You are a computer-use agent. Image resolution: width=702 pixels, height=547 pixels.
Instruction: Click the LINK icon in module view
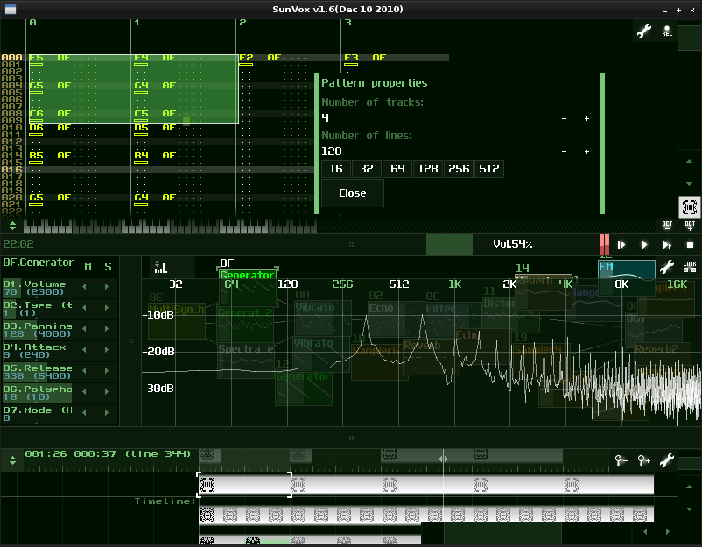tap(690, 267)
